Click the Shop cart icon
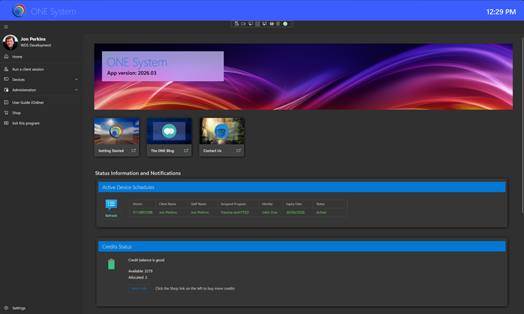 pyautogui.click(x=6, y=113)
